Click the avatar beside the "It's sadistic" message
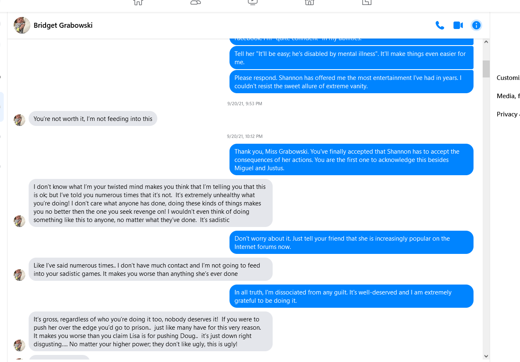This screenshot has height=362, width=520. tap(20, 221)
